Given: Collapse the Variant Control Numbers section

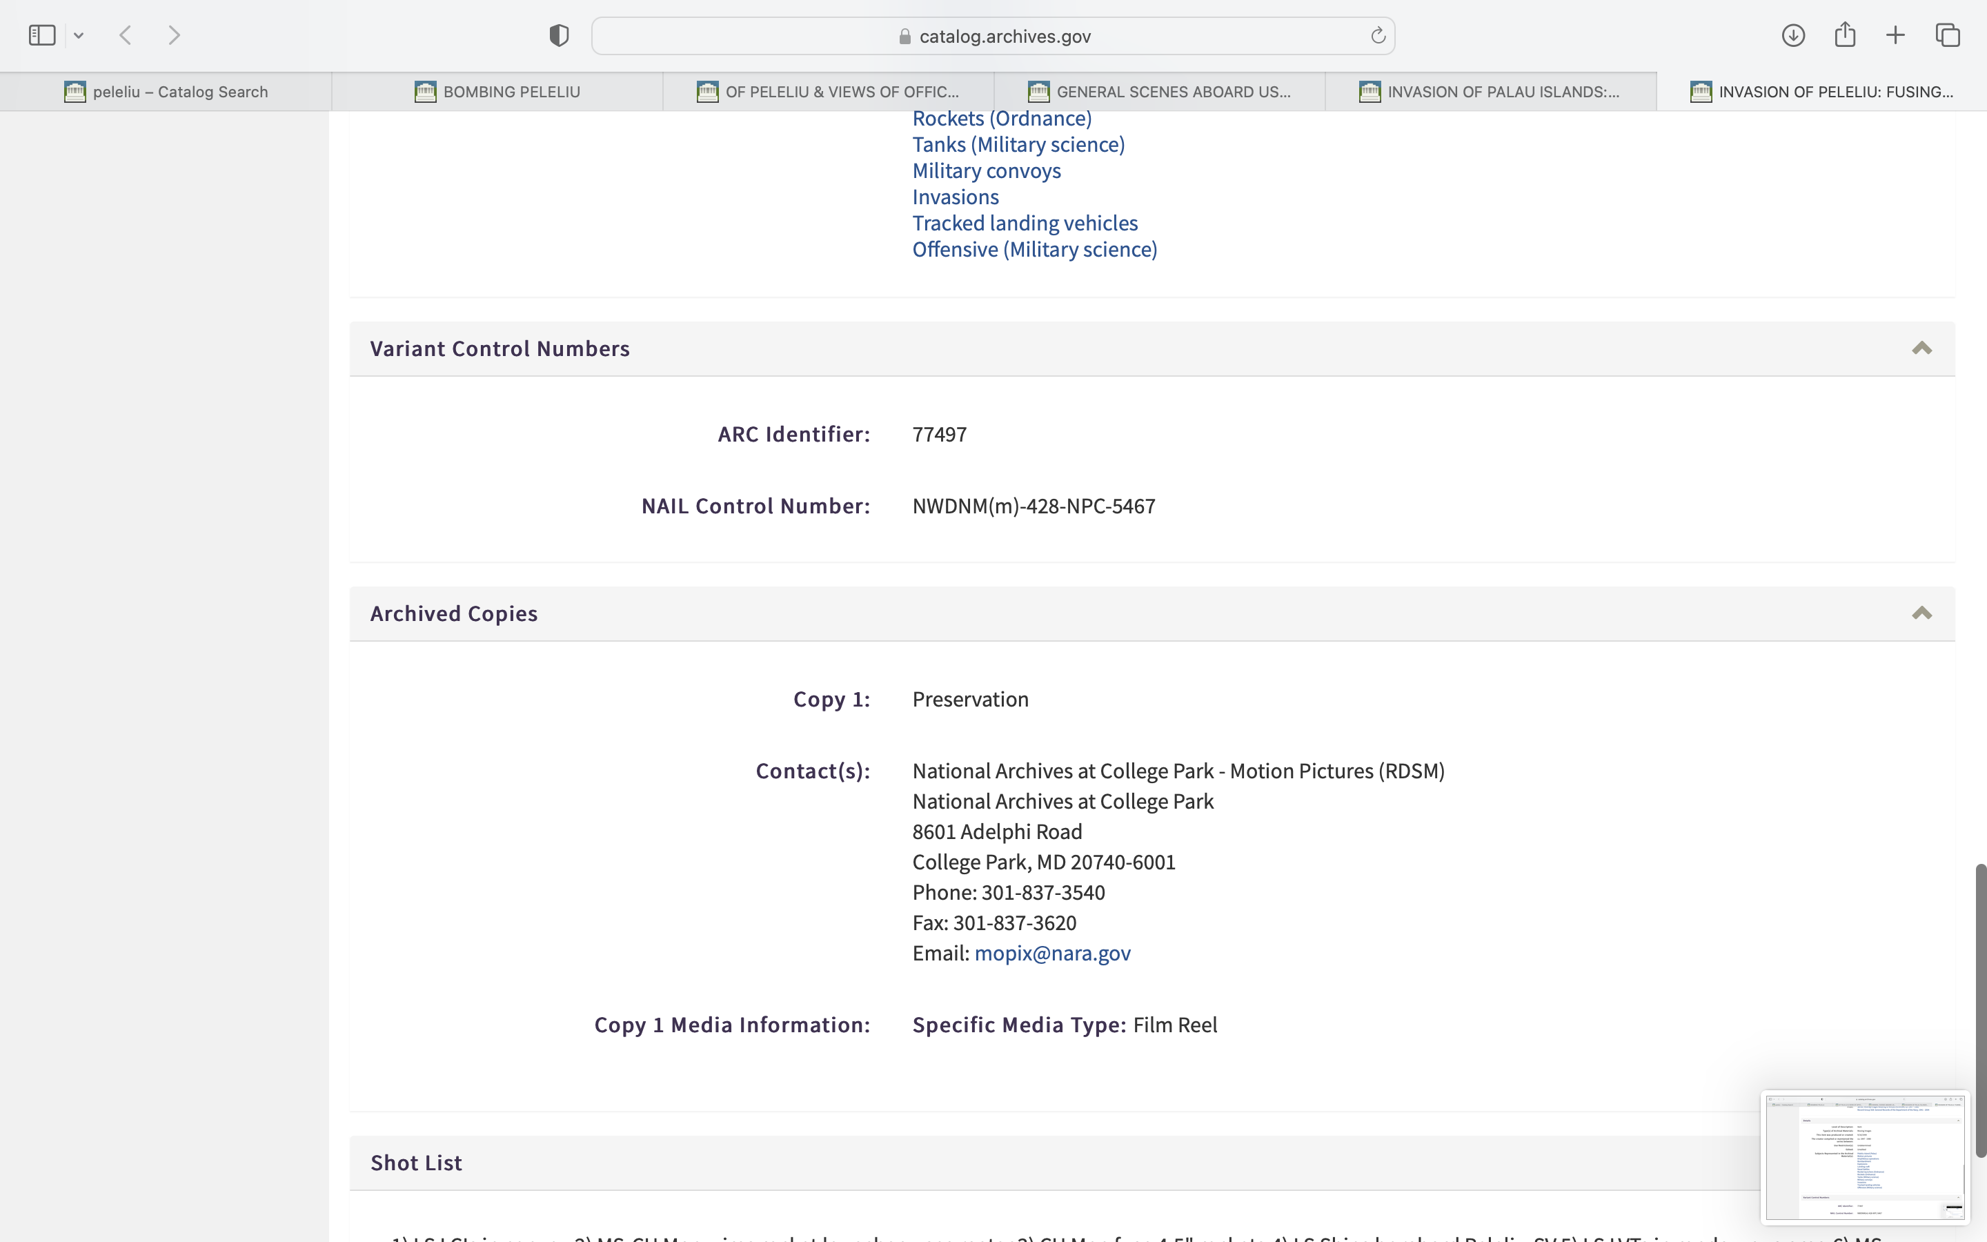Looking at the screenshot, I should 1921,348.
